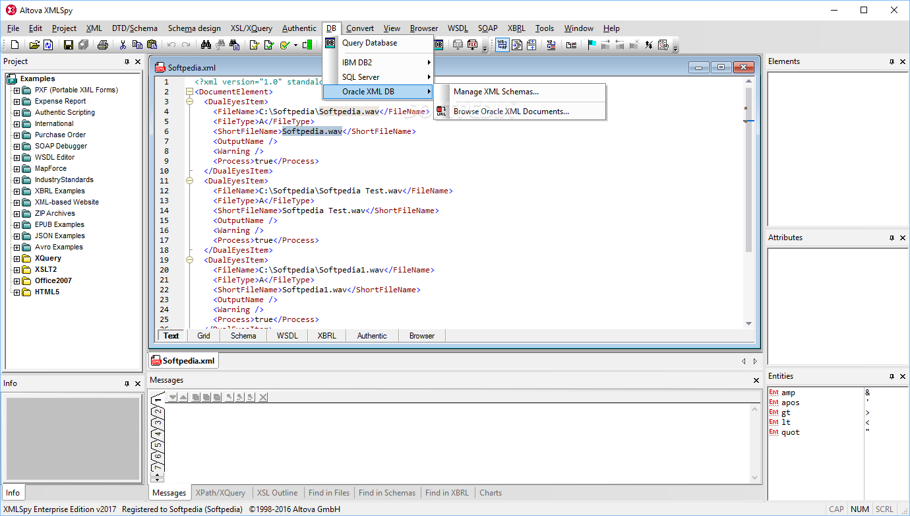910x516 pixels.
Task: Select the MapForce project folder
Action: point(51,168)
